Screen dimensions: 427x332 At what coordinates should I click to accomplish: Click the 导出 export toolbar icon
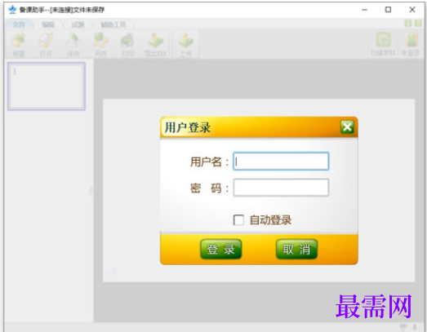point(155,45)
